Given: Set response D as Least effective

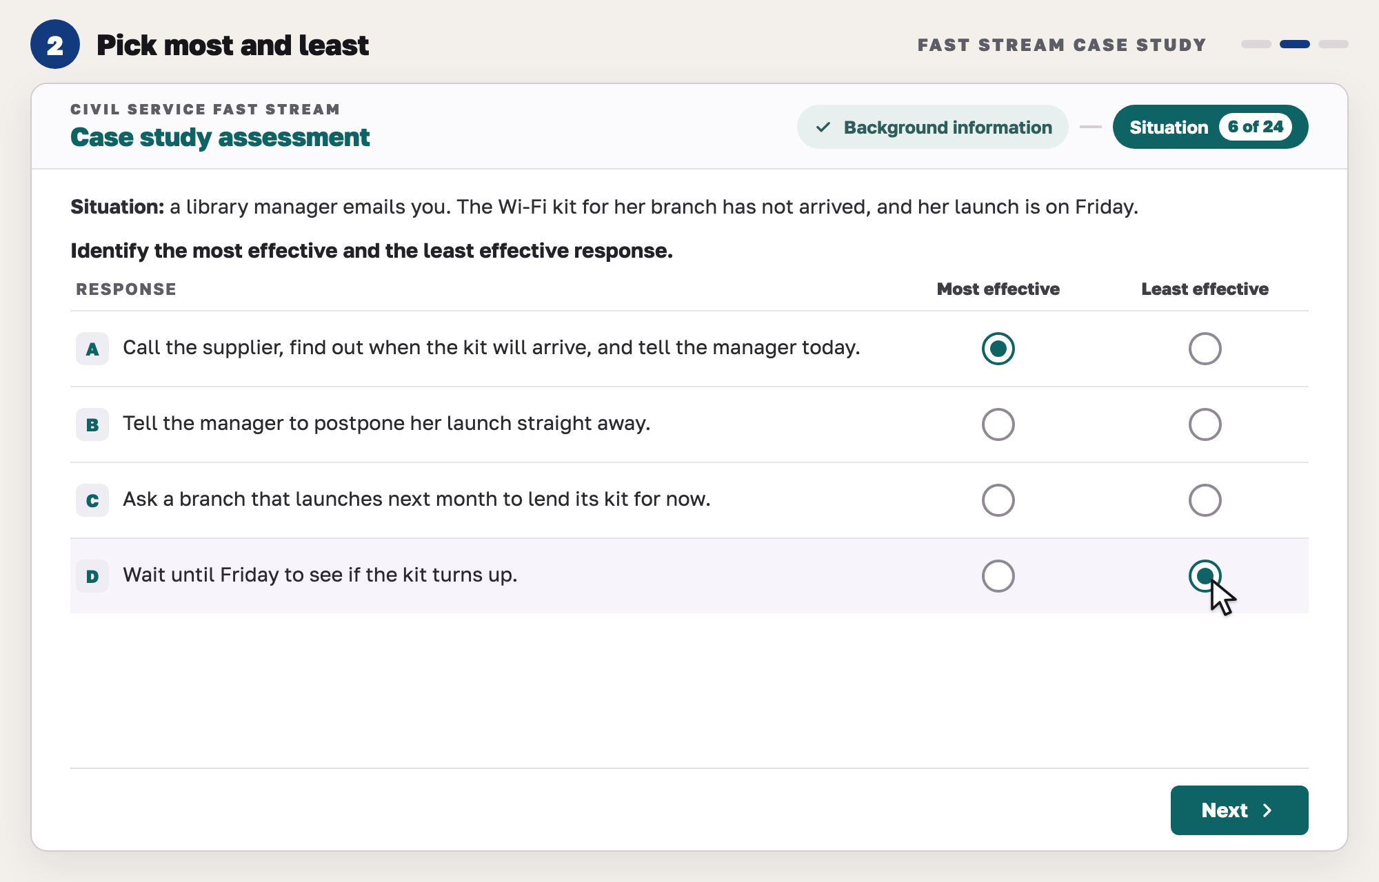Looking at the screenshot, I should click(1205, 576).
